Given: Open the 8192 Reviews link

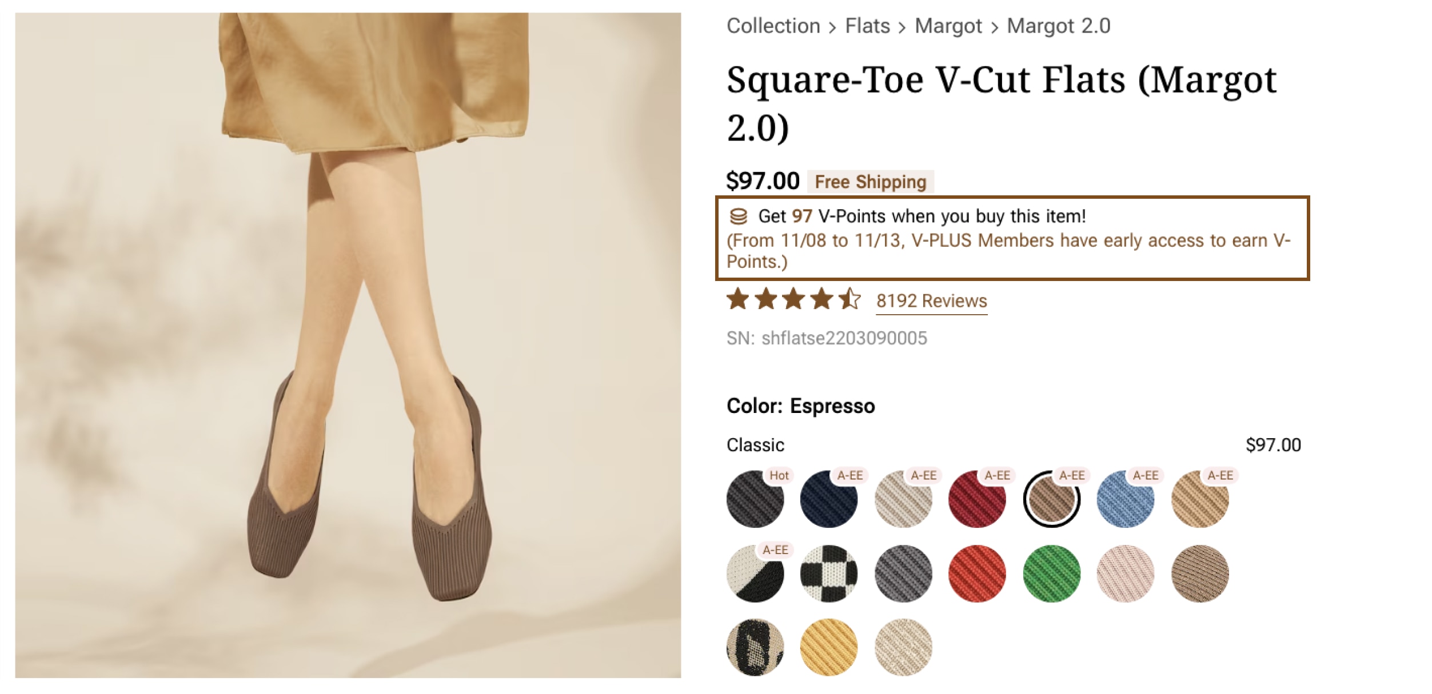Looking at the screenshot, I should coord(931,301).
